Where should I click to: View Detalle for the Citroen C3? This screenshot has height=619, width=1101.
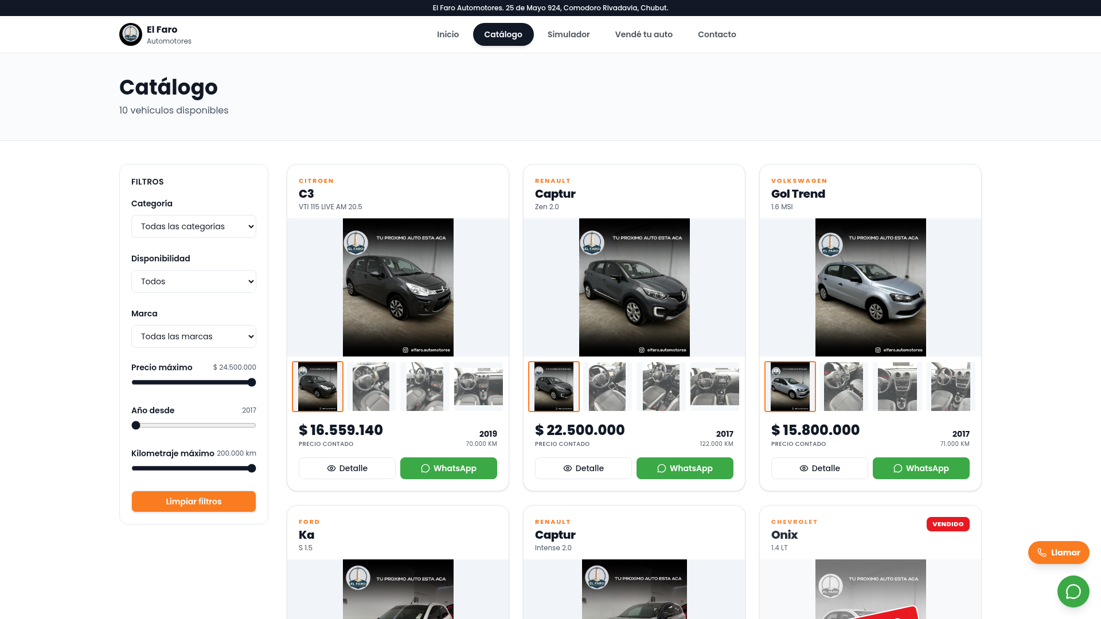(x=347, y=468)
